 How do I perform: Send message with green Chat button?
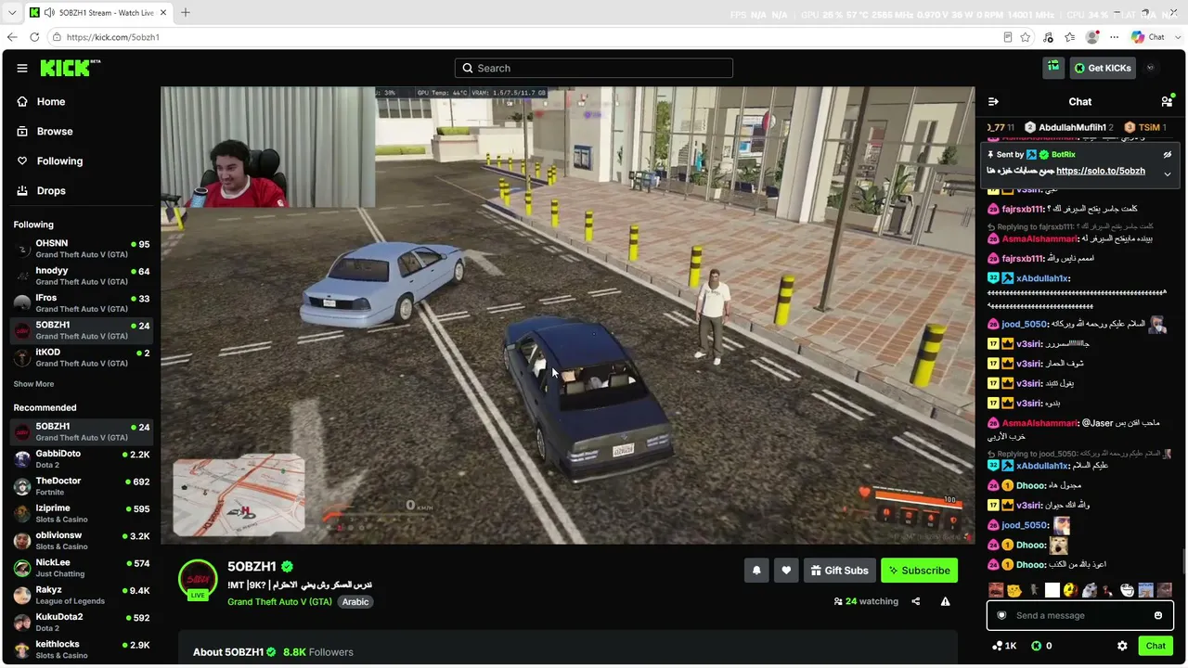click(x=1156, y=646)
